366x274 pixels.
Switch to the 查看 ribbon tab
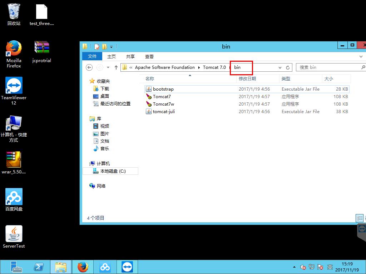[149, 56]
